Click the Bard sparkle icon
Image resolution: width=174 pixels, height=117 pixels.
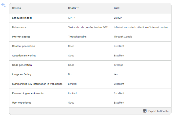3,5
